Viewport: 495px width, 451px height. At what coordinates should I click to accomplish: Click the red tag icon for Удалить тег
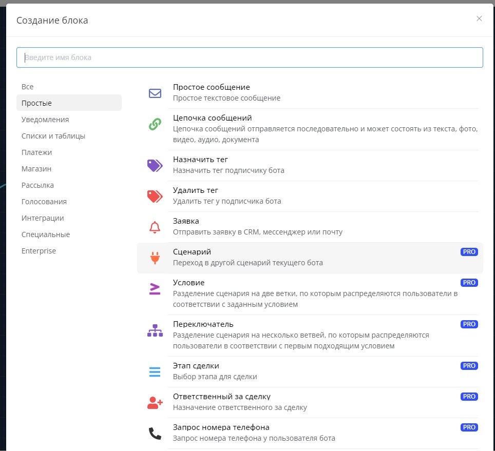[155, 196]
